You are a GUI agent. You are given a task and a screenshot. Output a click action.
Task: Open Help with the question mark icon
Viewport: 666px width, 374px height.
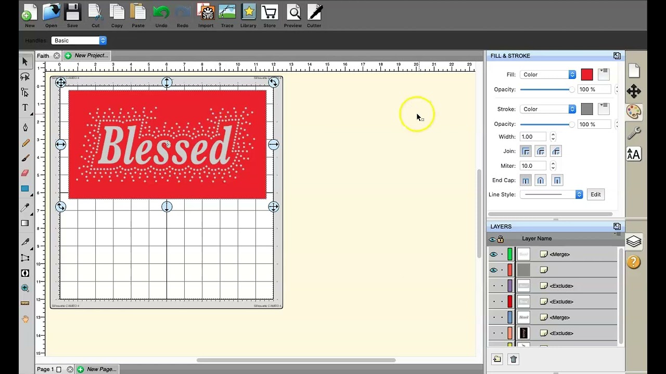pos(633,262)
